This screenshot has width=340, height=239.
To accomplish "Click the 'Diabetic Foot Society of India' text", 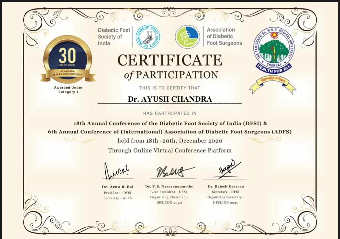I will click(x=114, y=37).
